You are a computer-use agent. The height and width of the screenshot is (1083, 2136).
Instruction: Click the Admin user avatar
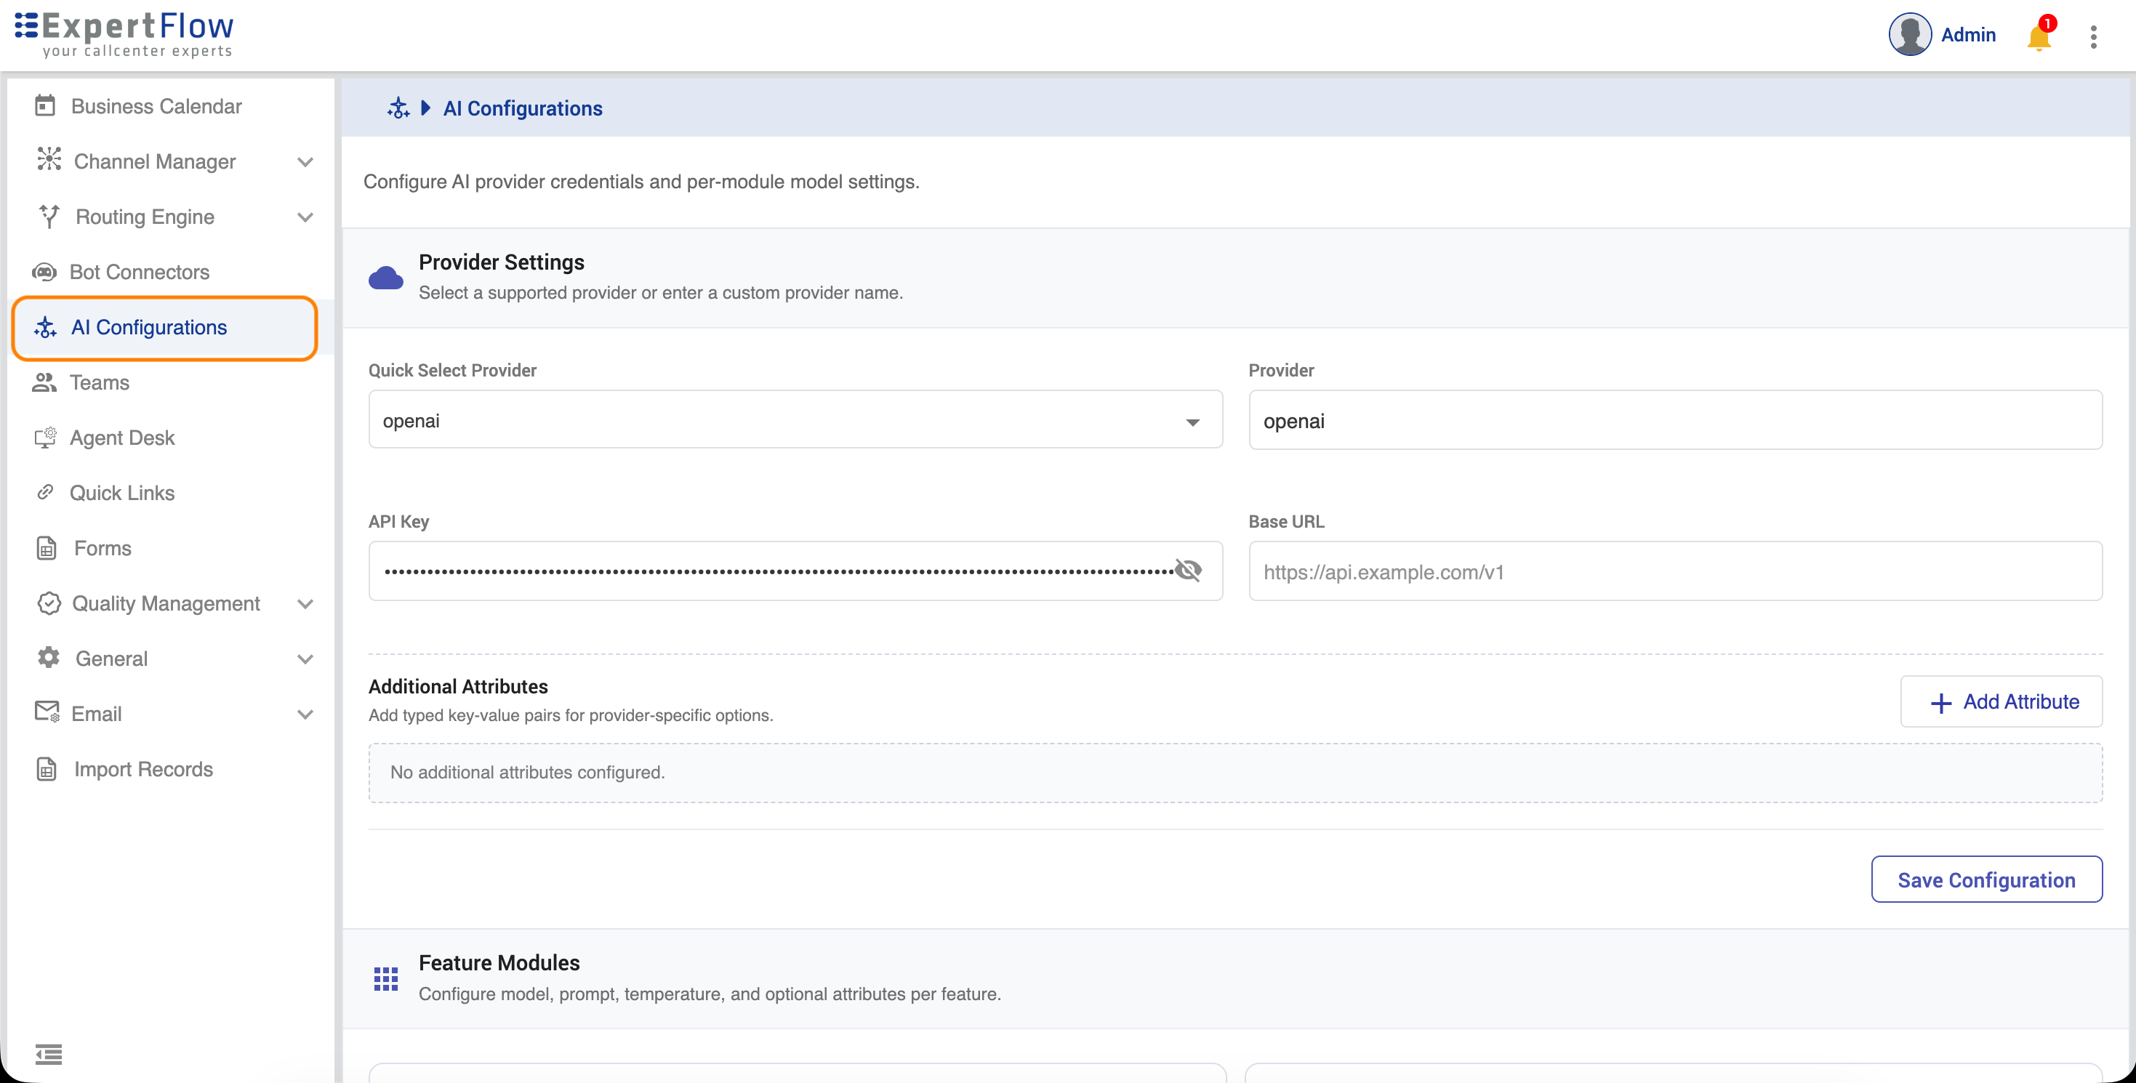point(1910,35)
